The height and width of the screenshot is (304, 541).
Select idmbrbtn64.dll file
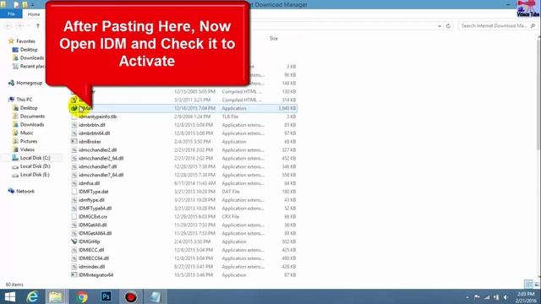coord(94,133)
